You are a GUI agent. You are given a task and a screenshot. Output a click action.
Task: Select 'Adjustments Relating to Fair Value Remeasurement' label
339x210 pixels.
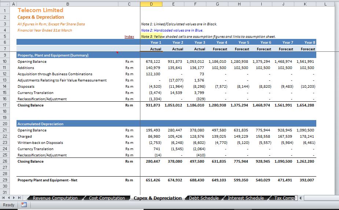point(62,80)
